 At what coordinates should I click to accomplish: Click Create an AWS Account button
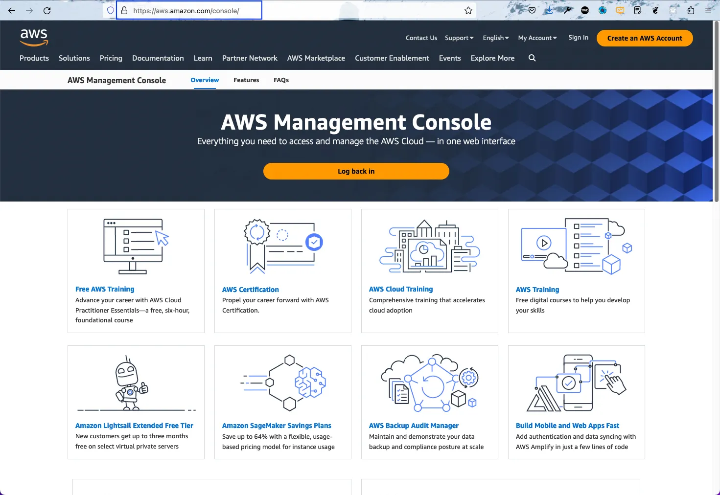click(x=645, y=38)
